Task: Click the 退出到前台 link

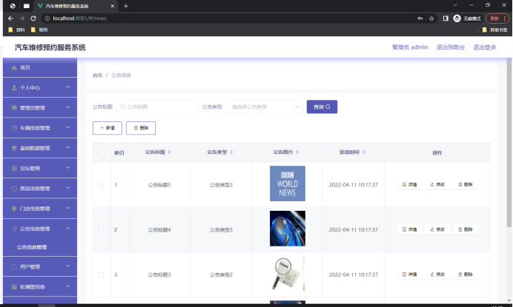Action: tap(451, 47)
